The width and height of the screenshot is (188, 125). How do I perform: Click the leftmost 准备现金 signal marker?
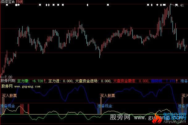9,106
